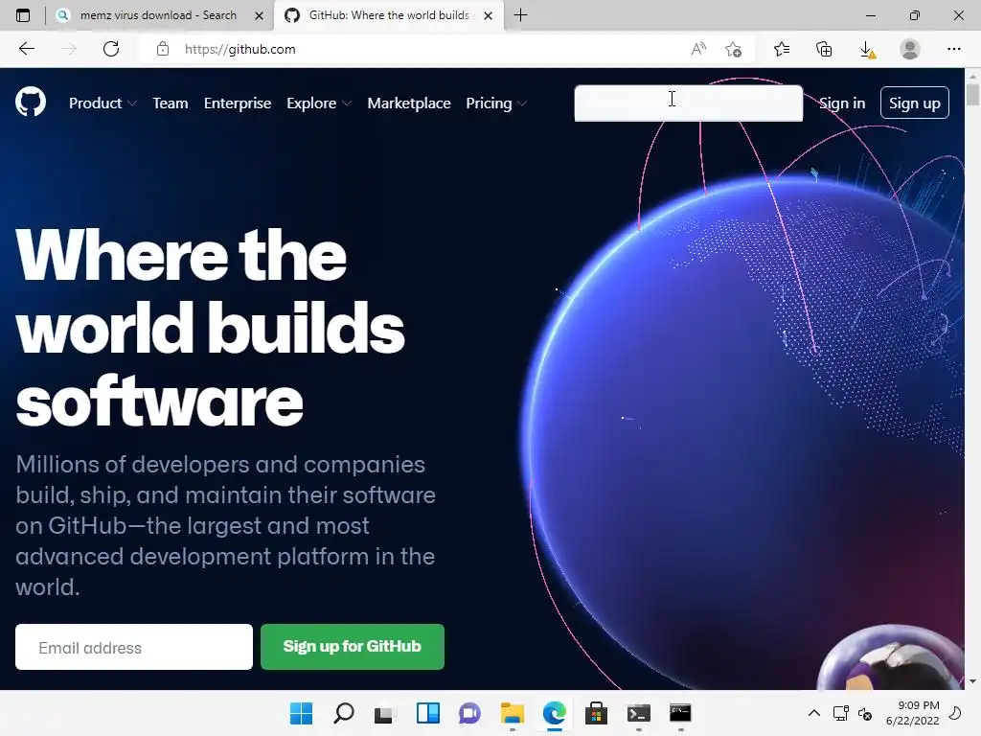Open the tab actions menu icon
The width and height of the screenshot is (981, 736).
coord(23,15)
